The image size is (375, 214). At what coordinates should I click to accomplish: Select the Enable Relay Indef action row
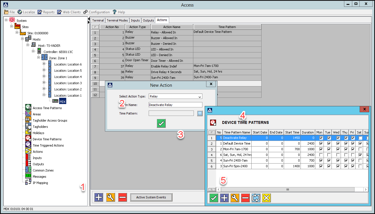176,66
